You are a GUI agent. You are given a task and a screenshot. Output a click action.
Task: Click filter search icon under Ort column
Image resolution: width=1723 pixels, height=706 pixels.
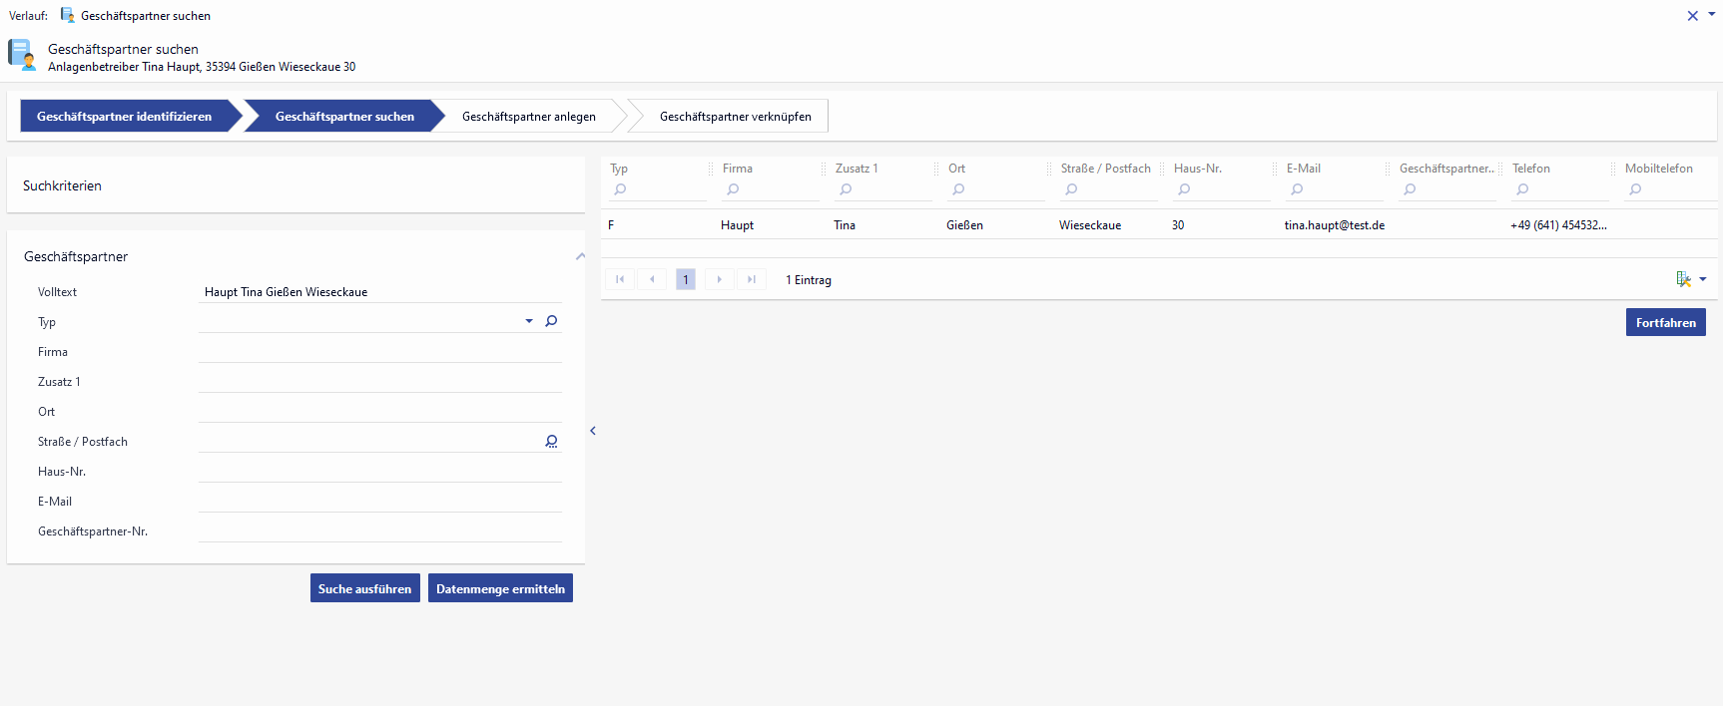click(x=958, y=189)
